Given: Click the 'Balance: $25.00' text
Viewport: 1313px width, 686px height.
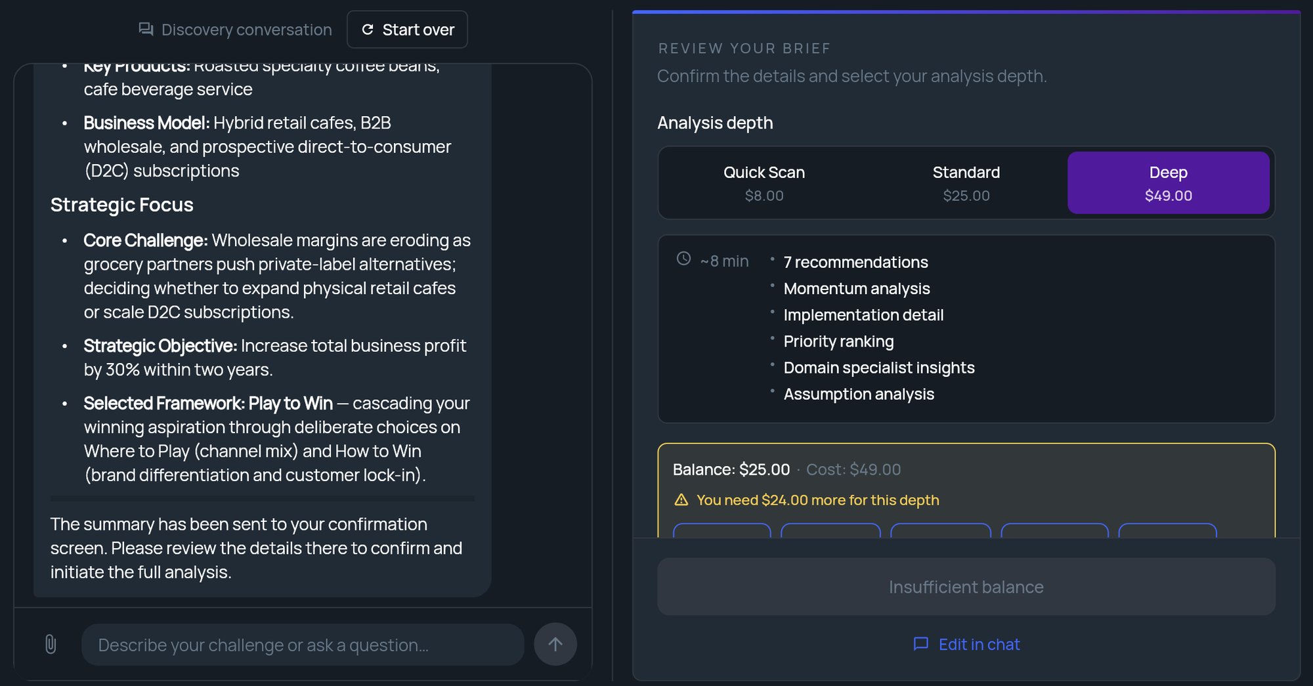Looking at the screenshot, I should tap(731, 469).
